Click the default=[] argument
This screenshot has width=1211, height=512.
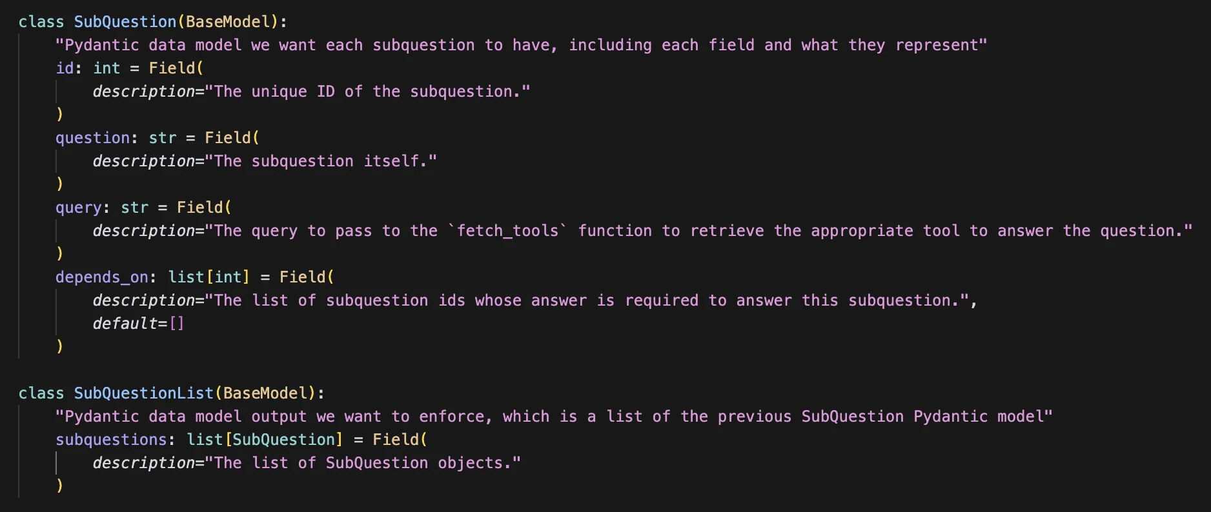click(x=138, y=324)
